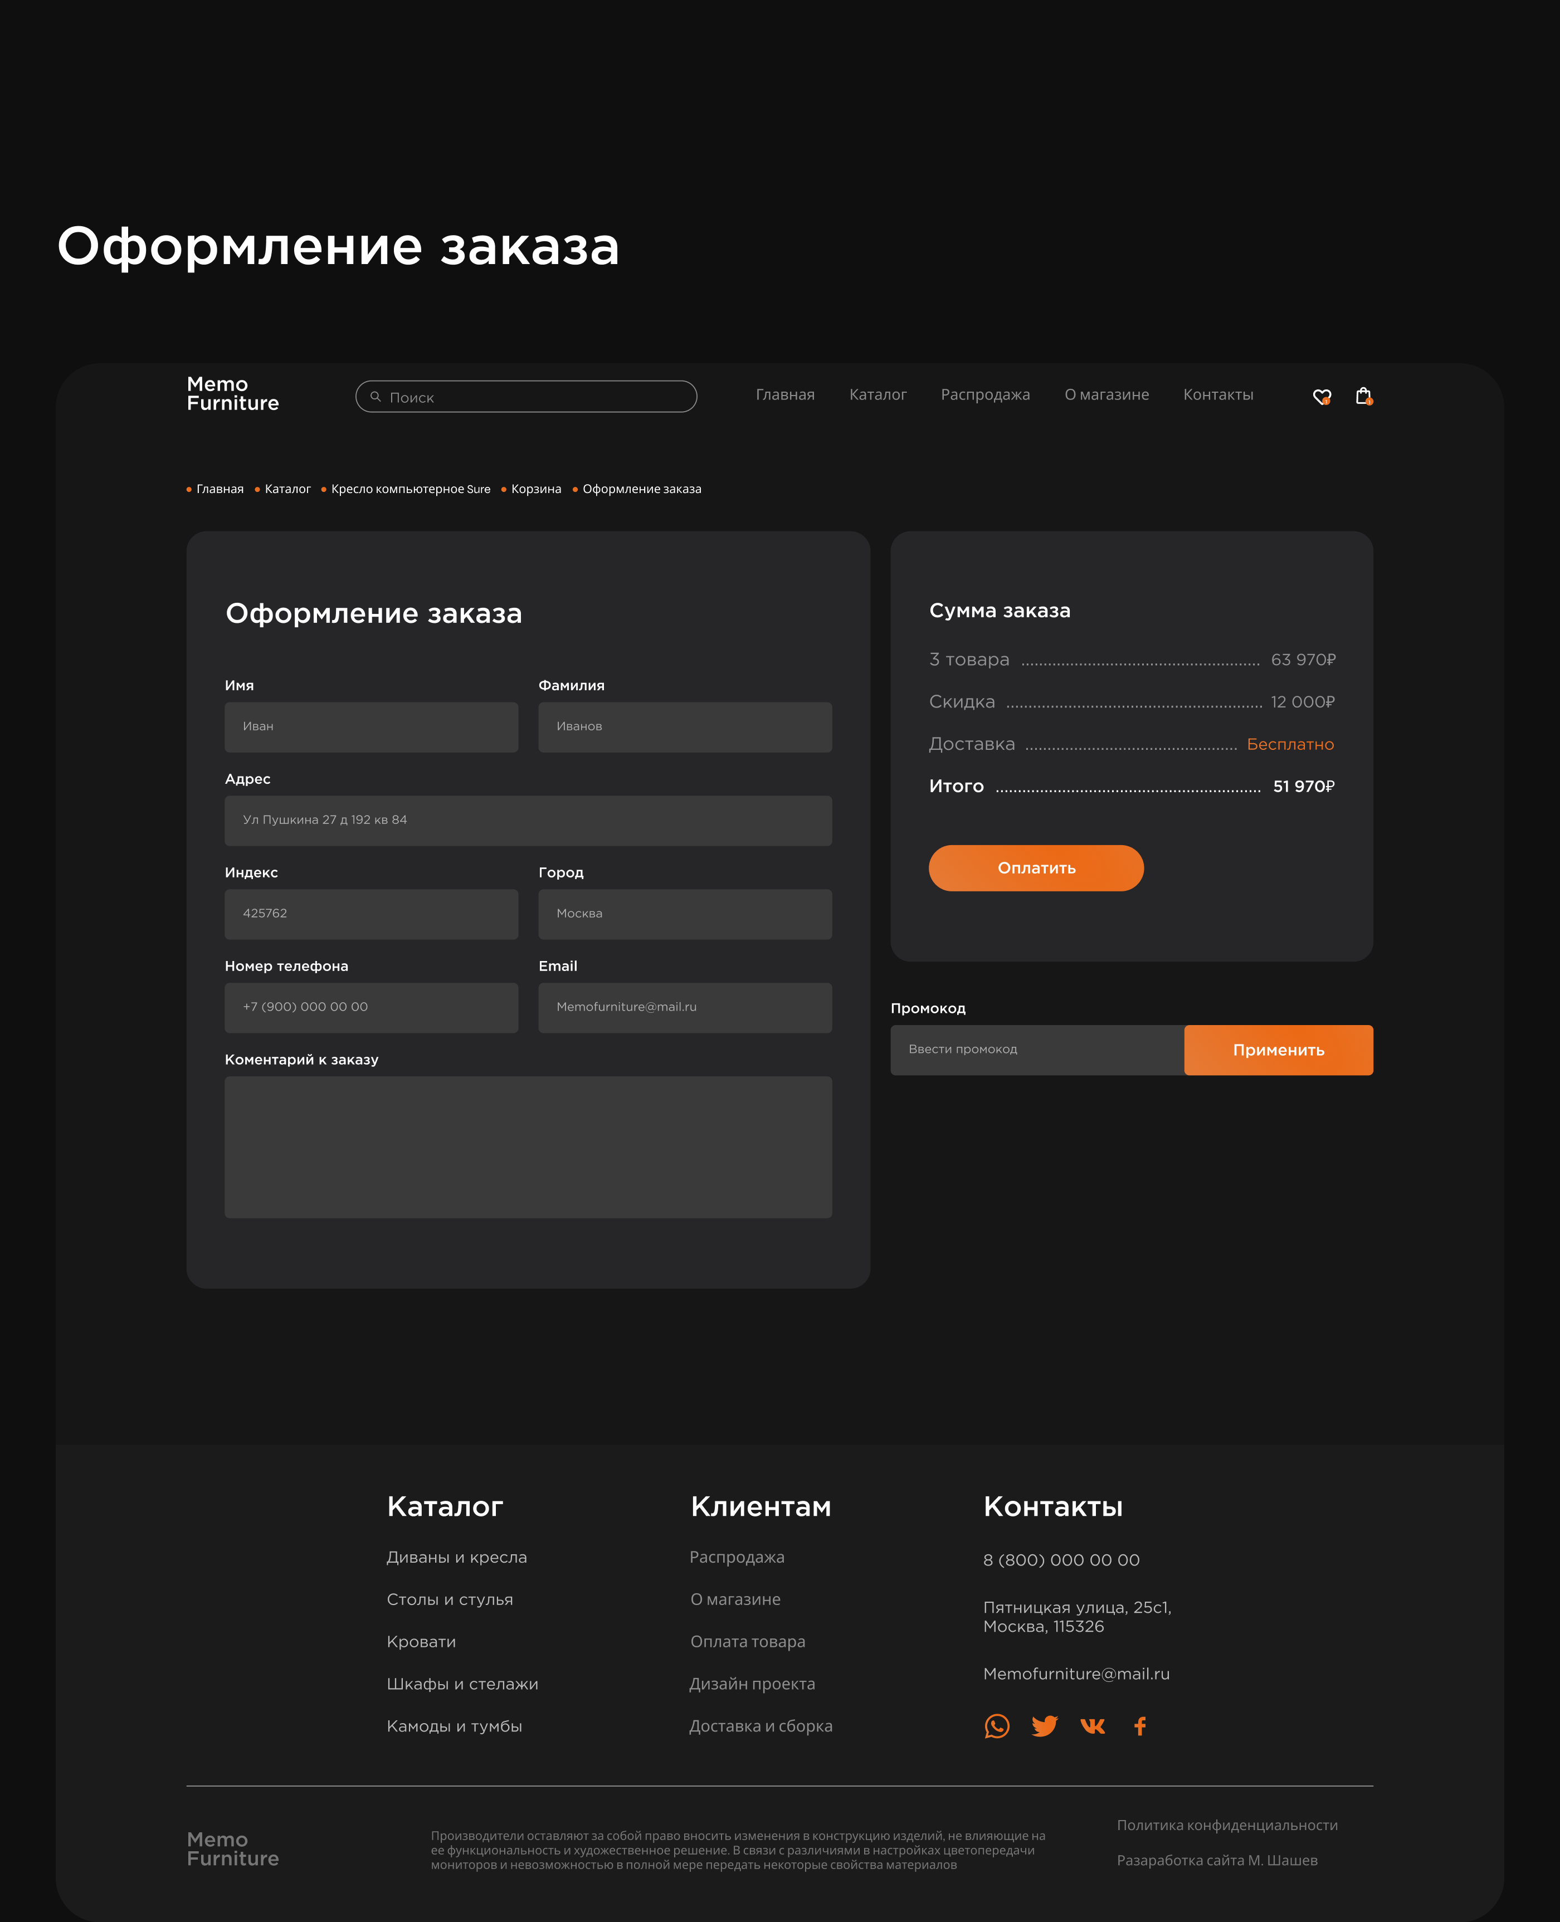Open the Twitter social icon

click(x=1044, y=1726)
